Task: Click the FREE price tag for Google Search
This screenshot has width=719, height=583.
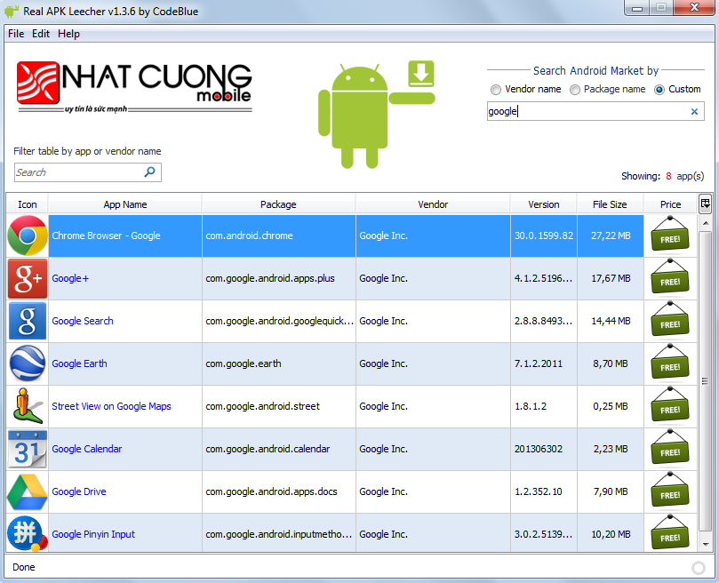Action: [670, 321]
